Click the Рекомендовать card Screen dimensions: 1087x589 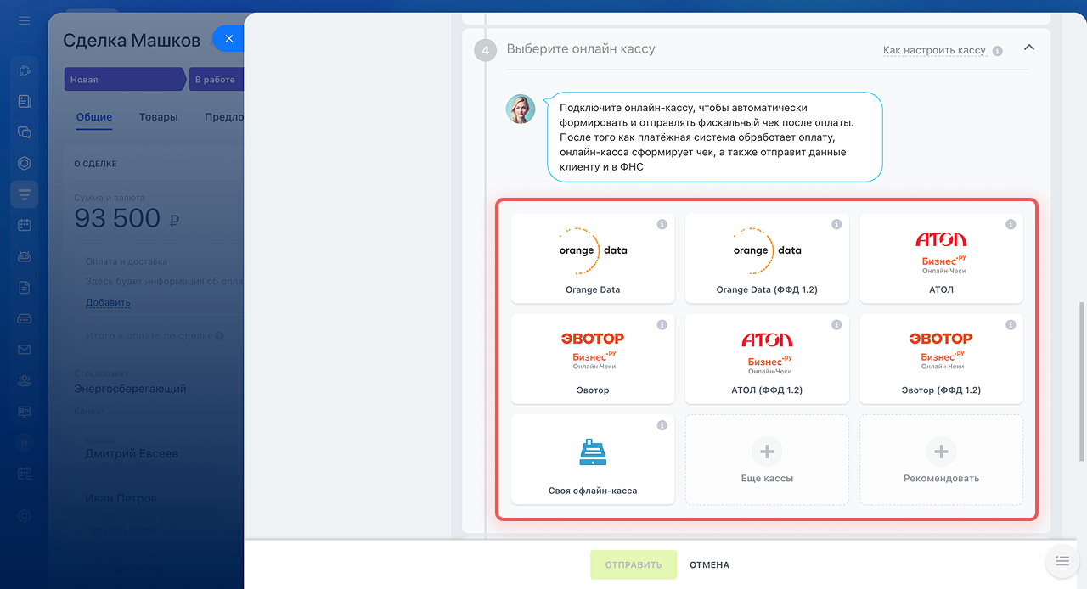pos(941,459)
